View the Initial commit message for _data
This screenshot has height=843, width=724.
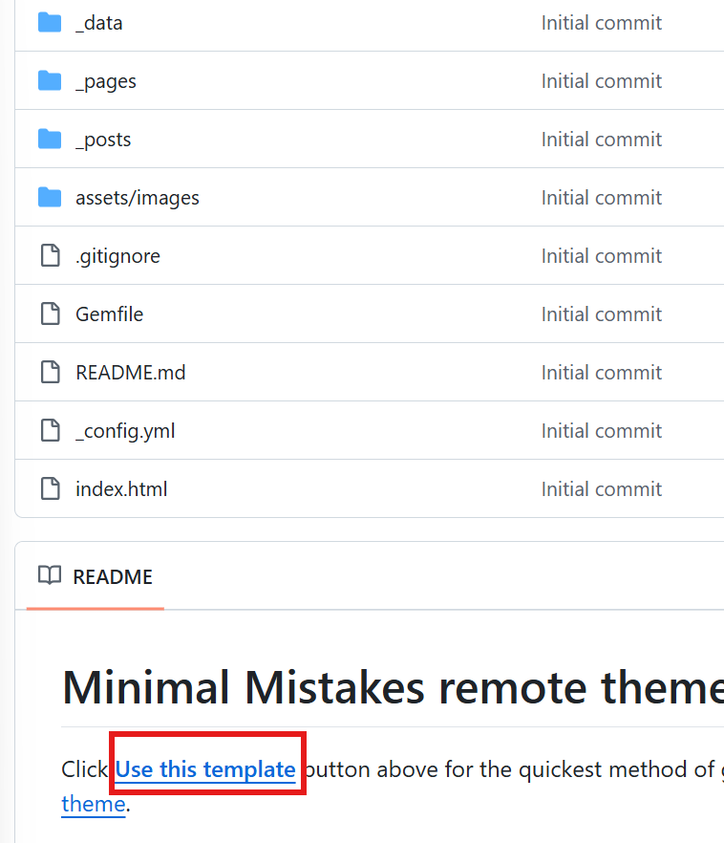pos(601,22)
